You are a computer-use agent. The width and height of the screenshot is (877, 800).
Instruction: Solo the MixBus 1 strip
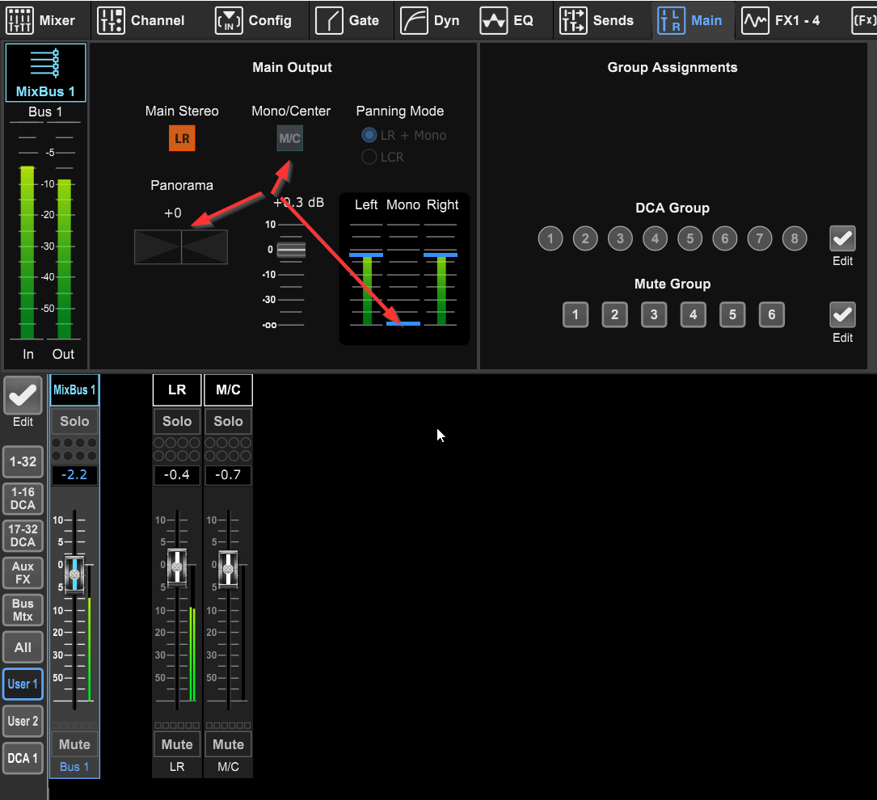pyautogui.click(x=74, y=421)
